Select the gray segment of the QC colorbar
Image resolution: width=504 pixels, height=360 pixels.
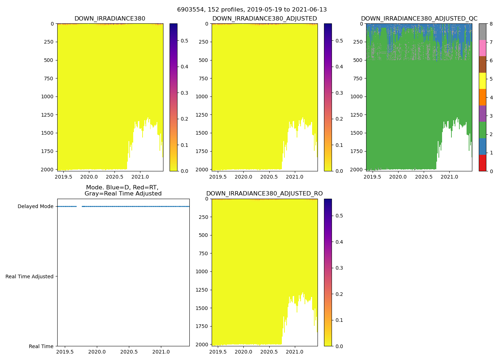(482, 32)
